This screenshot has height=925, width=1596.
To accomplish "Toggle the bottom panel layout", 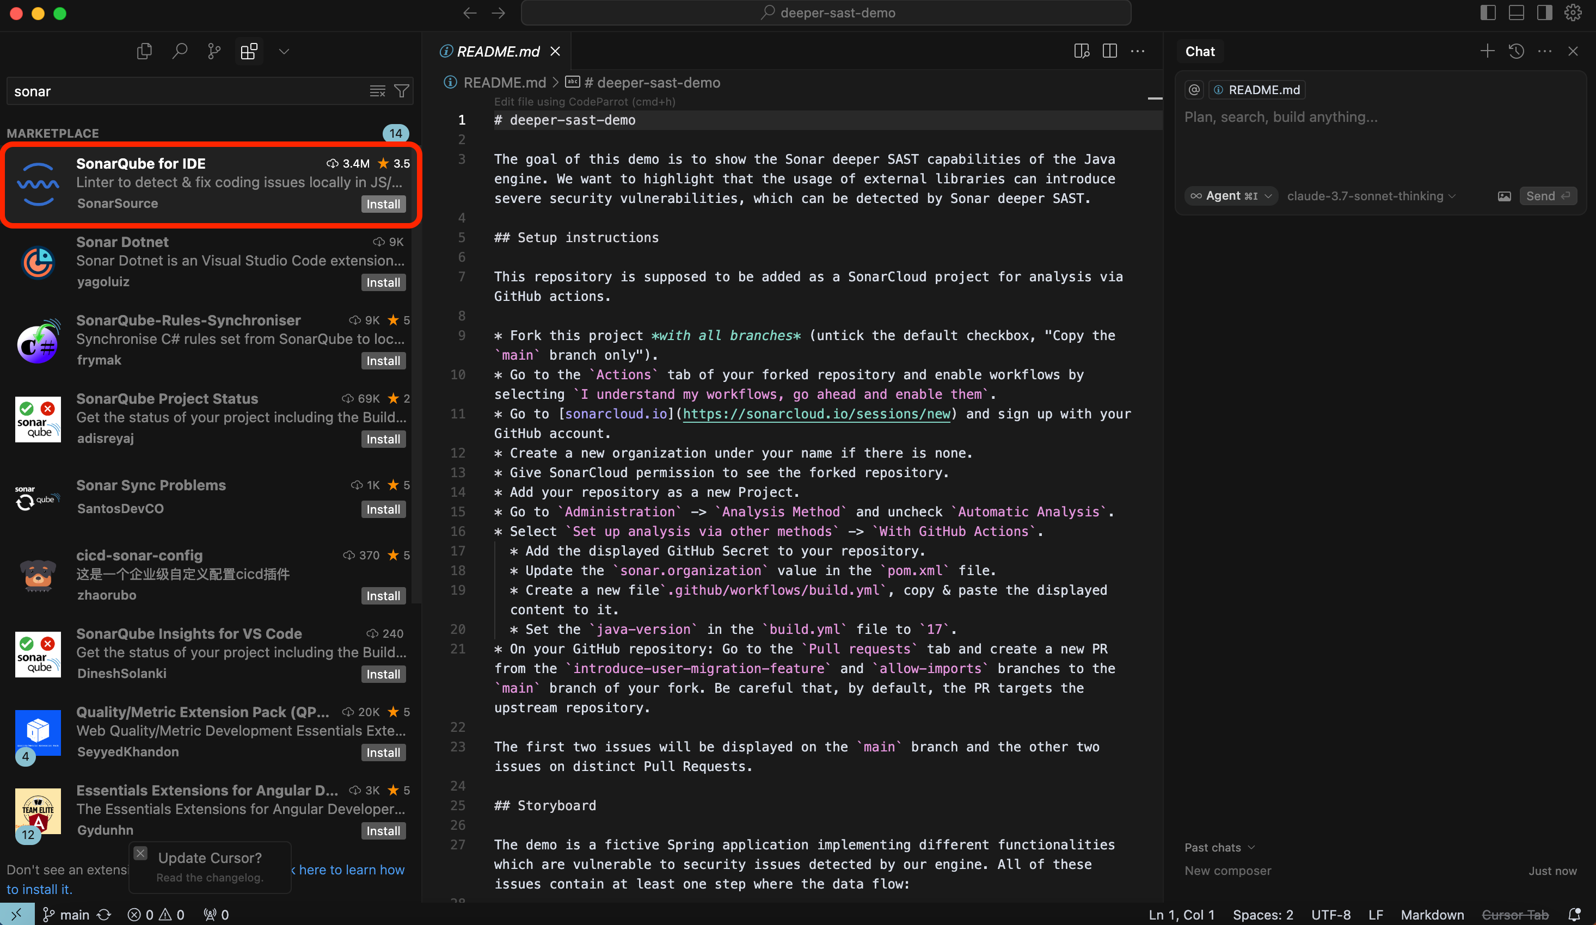I will (x=1516, y=13).
